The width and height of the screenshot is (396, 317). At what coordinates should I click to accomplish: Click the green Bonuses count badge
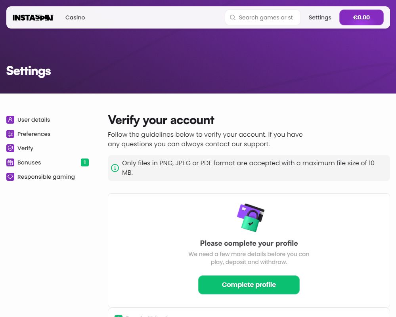coord(85,162)
